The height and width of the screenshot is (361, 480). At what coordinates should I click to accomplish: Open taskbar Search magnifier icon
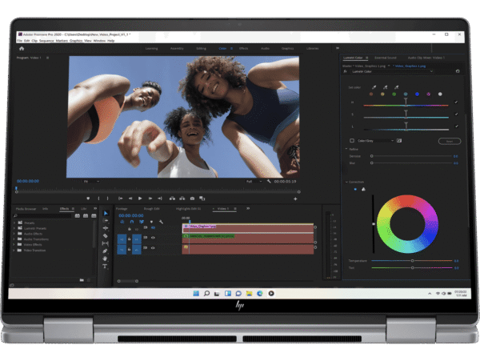pos(206,293)
